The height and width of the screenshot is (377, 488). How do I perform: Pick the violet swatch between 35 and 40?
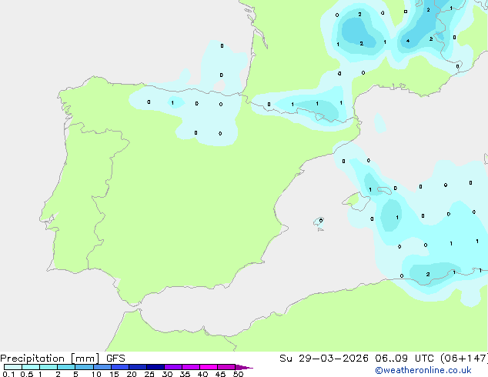click(191, 367)
